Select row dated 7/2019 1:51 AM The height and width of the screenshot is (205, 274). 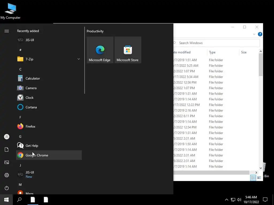pyautogui.click(x=216, y=60)
